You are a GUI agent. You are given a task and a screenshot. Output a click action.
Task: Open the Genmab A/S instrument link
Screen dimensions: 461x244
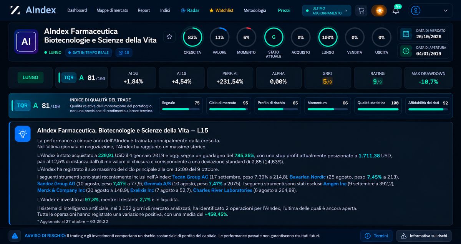point(157,184)
